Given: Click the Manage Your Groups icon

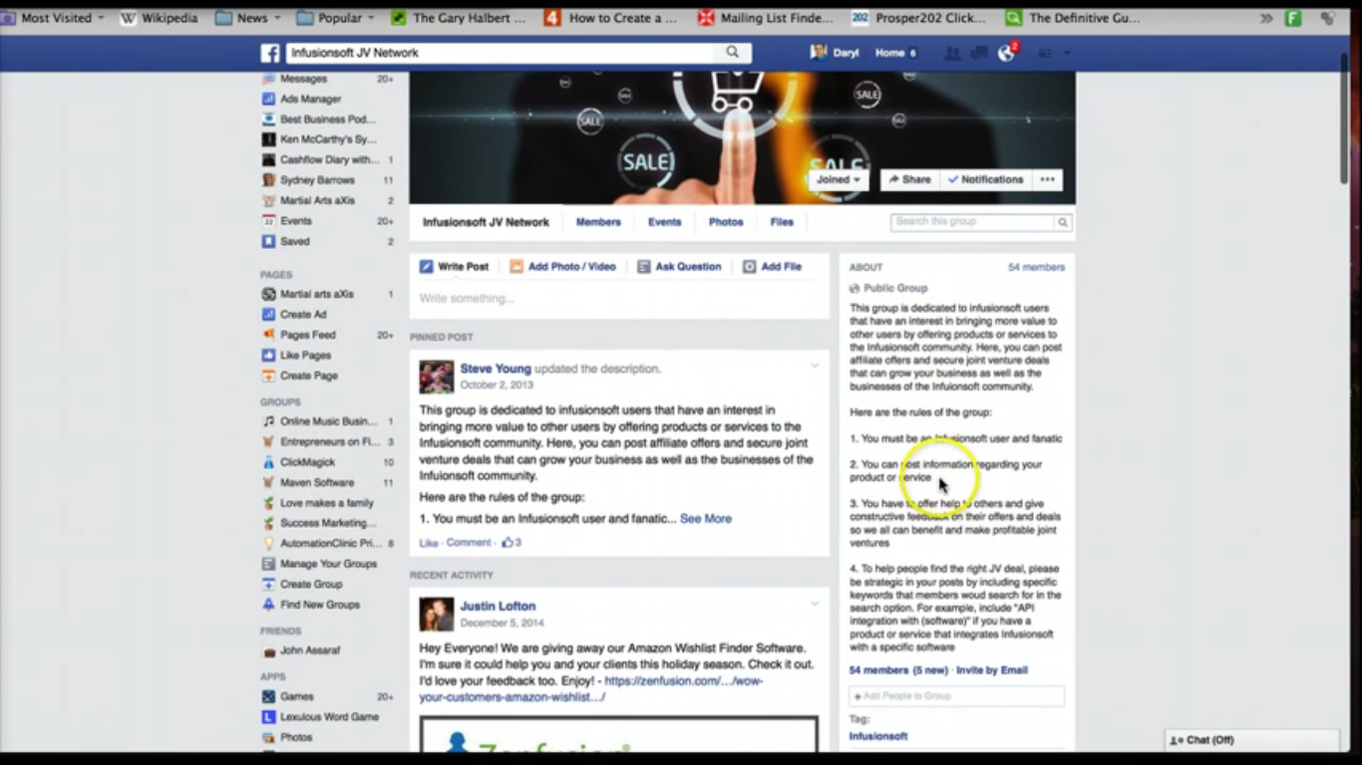Looking at the screenshot, I should pos(268,564).
